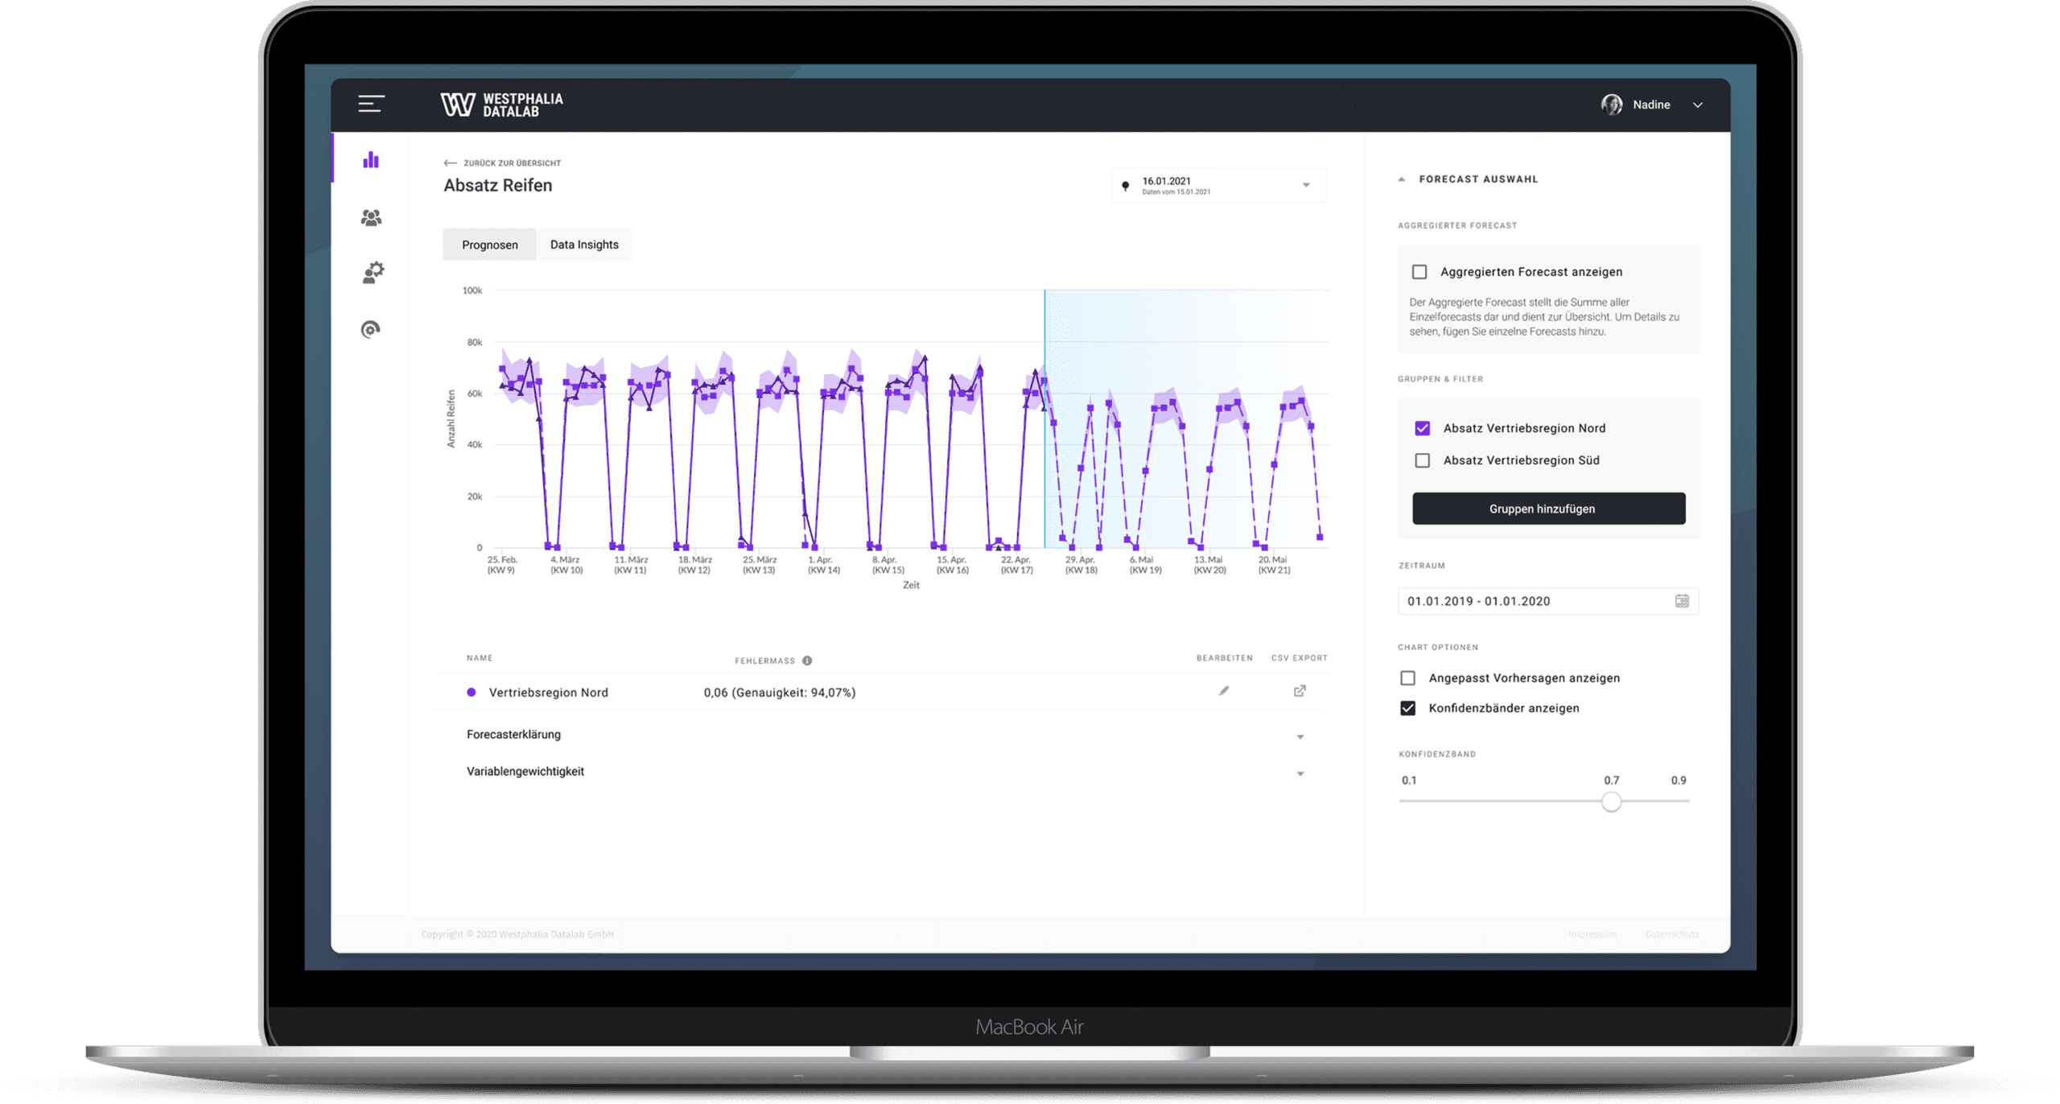
Task: Click the purple Vertriebsregion Nord legend dot
Action: tap(472, 692)
